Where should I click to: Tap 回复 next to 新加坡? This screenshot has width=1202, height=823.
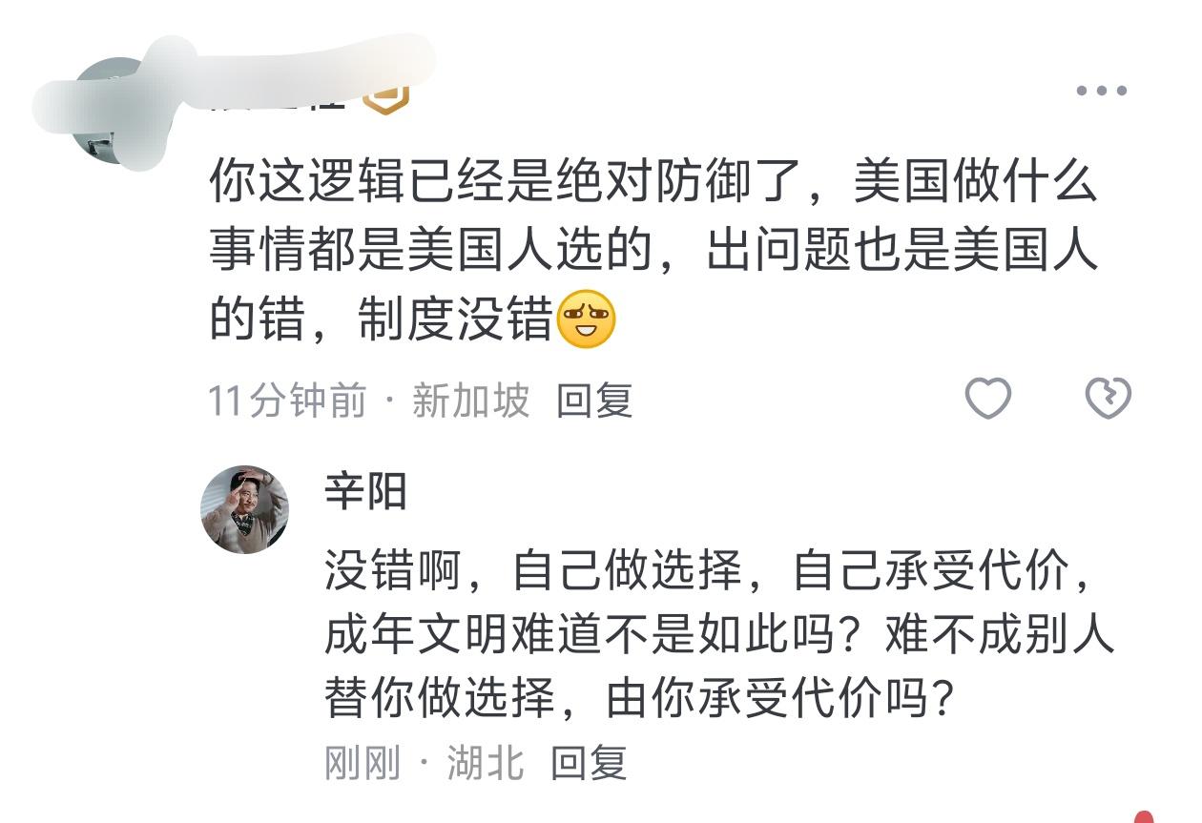point(594,401)
